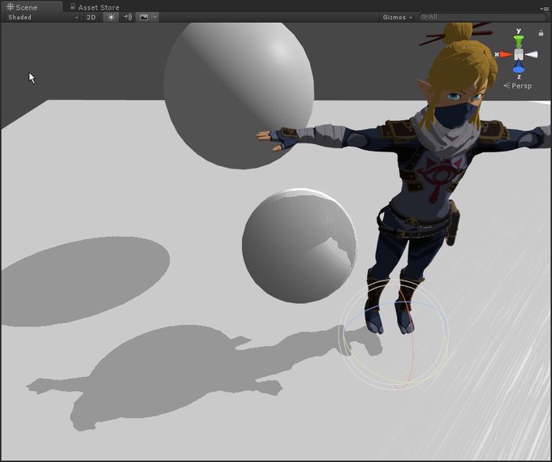Click the green Y axis gizmo cone

tap(518, 41)
